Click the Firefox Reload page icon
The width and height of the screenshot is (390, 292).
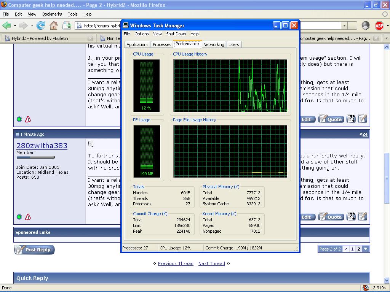coord(40,25)
